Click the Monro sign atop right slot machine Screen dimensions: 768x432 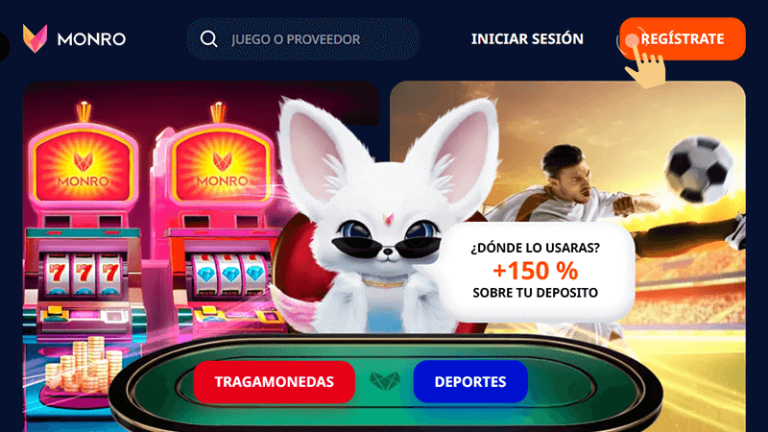222,166
